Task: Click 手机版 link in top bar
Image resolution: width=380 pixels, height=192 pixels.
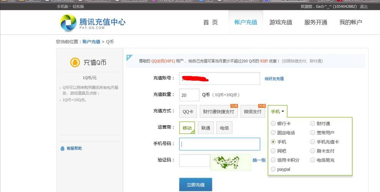Action: pos(63,7)
